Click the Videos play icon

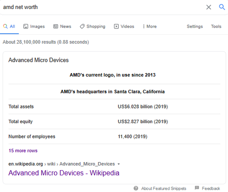tap(116, 26)
